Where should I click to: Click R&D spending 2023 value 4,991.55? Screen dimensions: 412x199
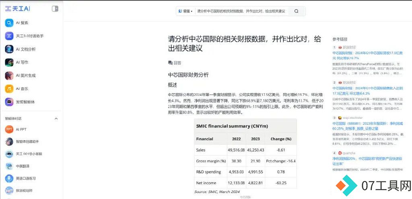coord(255,172)
